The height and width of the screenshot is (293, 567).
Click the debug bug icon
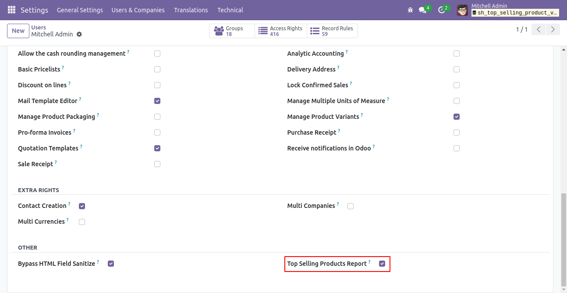click(x=410, y=10)
